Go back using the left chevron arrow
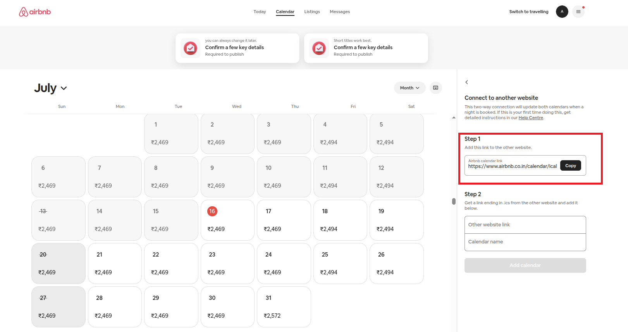The width and height of the screenshot is (628, 332). click(467, 82)
